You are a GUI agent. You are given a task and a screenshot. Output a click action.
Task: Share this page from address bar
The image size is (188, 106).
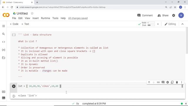coord(171,7)
